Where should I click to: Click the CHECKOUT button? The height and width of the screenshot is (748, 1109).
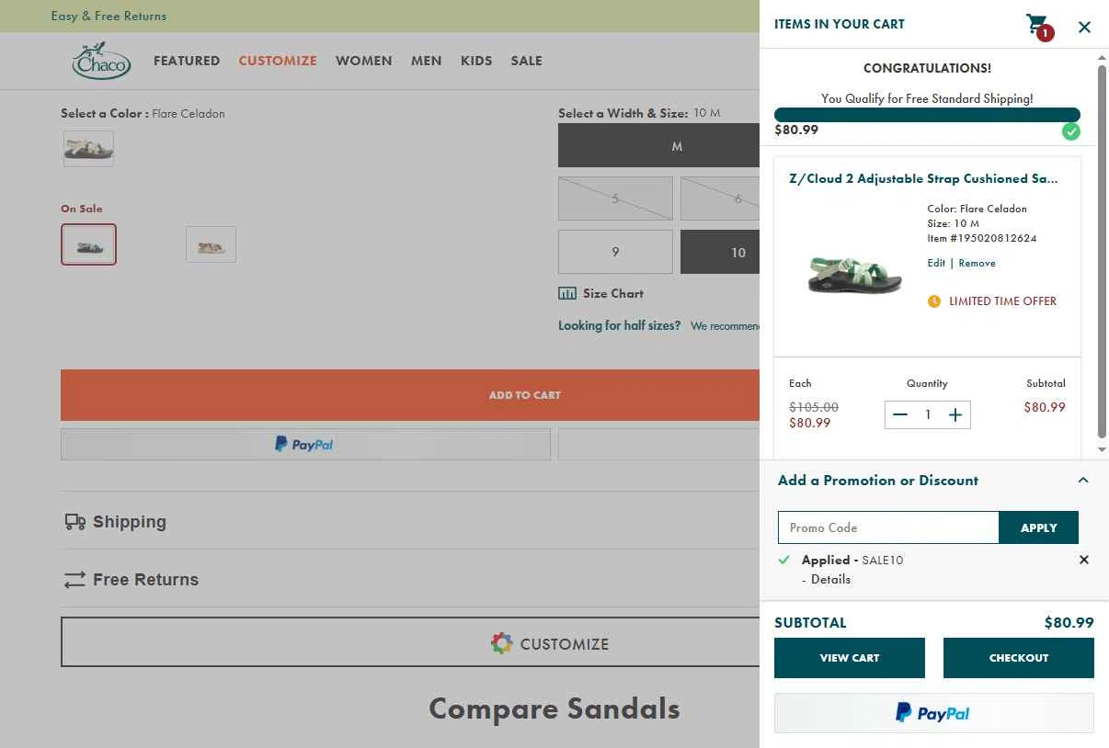pyautogui.click(x=1019, y=658)
